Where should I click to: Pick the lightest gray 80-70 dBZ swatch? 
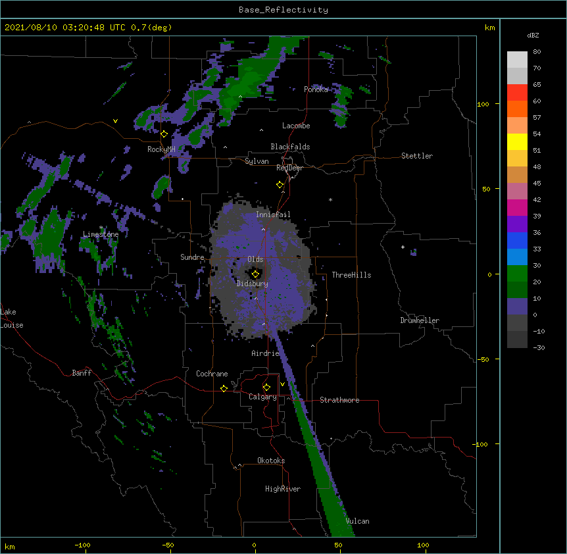[517, 60]
